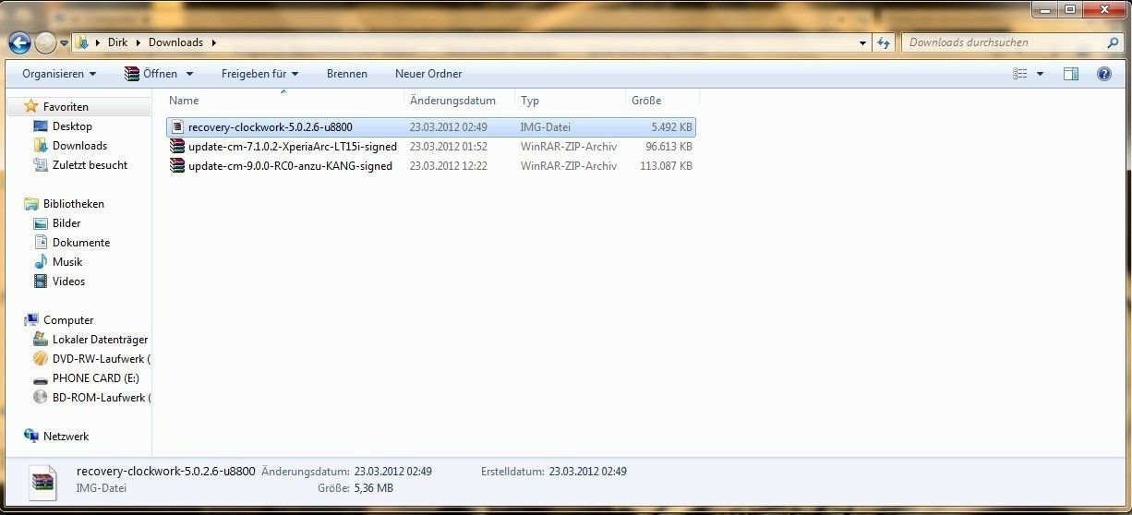Toggle the preview pane icon
Image resolution: width=1132 pixels, height=515 pixels.
[x=1071, y=74]
